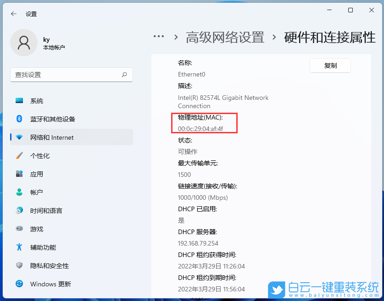Open 隐私和安全性 settings

(48, 266)
